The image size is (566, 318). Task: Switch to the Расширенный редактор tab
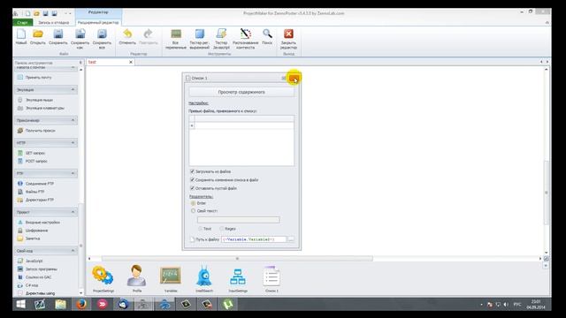pyautogui.click(x=98, y=22)
